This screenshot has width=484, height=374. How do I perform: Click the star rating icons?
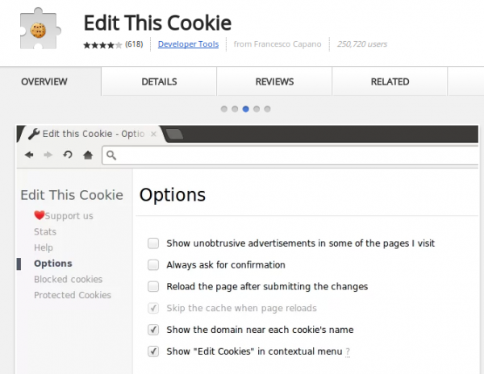(102, 44)
